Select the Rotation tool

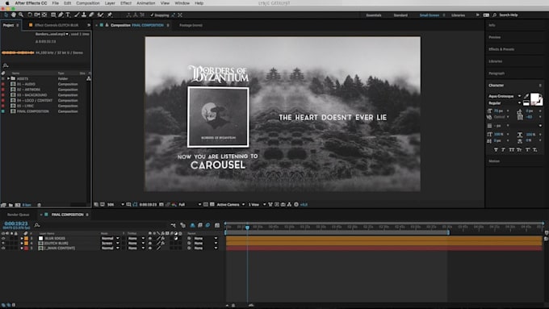point(30,15)
